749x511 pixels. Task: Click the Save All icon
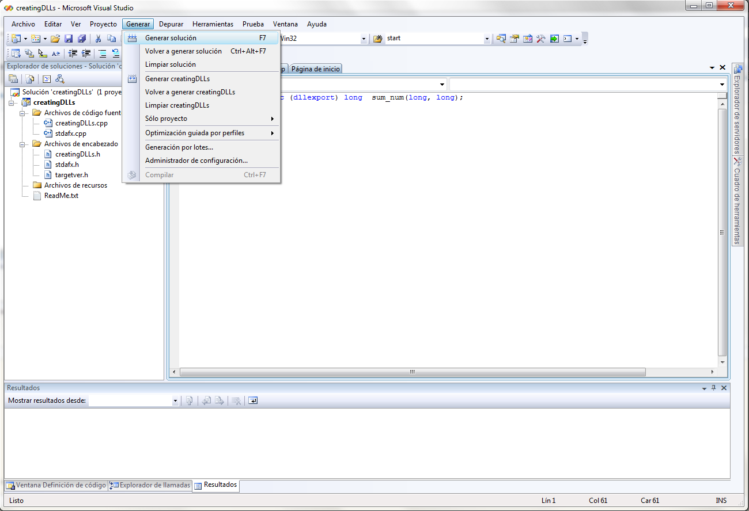click(82, 39)
